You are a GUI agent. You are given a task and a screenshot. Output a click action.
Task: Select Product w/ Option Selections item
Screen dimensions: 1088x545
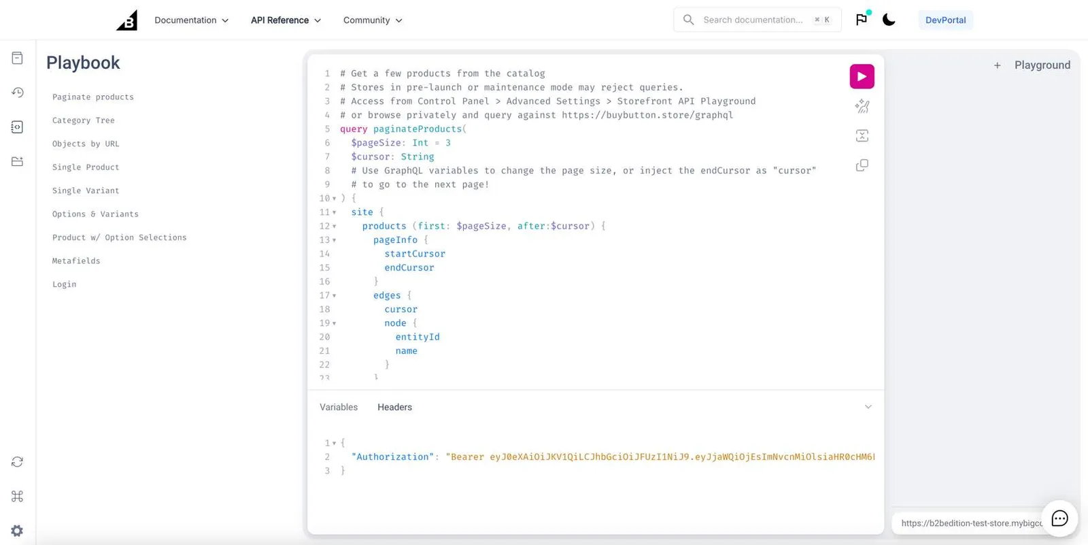click(120, 237)
